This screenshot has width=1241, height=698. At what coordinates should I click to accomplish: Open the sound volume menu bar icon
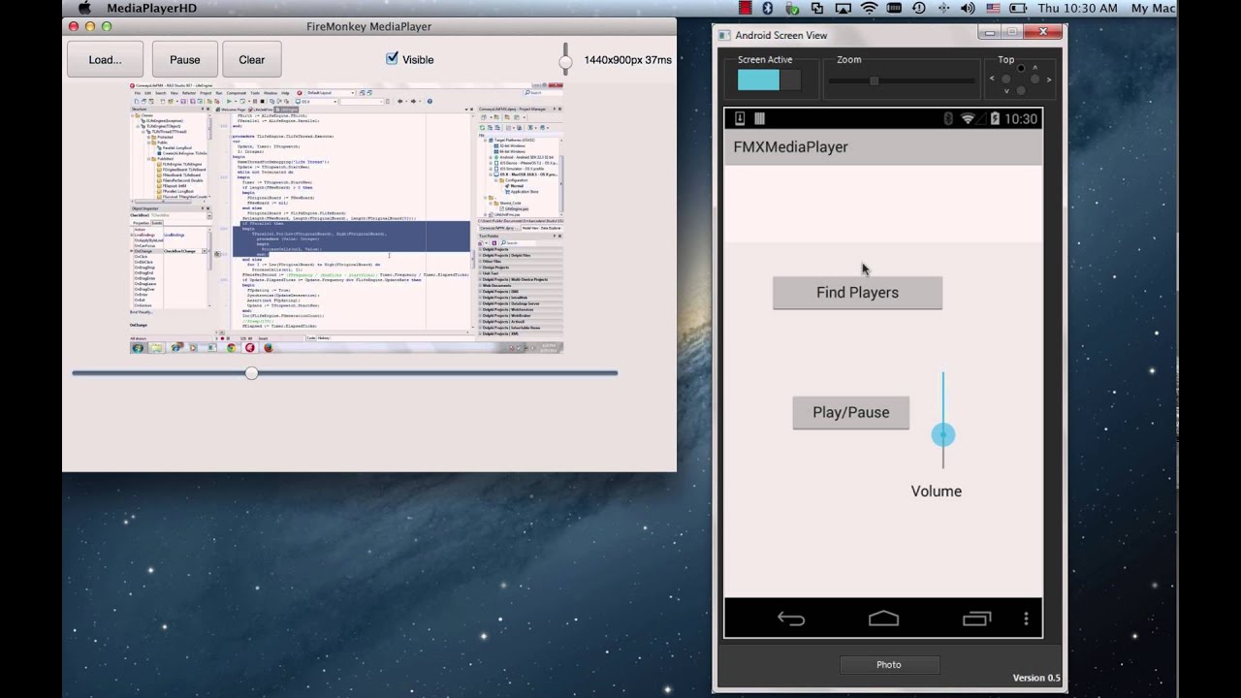(970, 8)
